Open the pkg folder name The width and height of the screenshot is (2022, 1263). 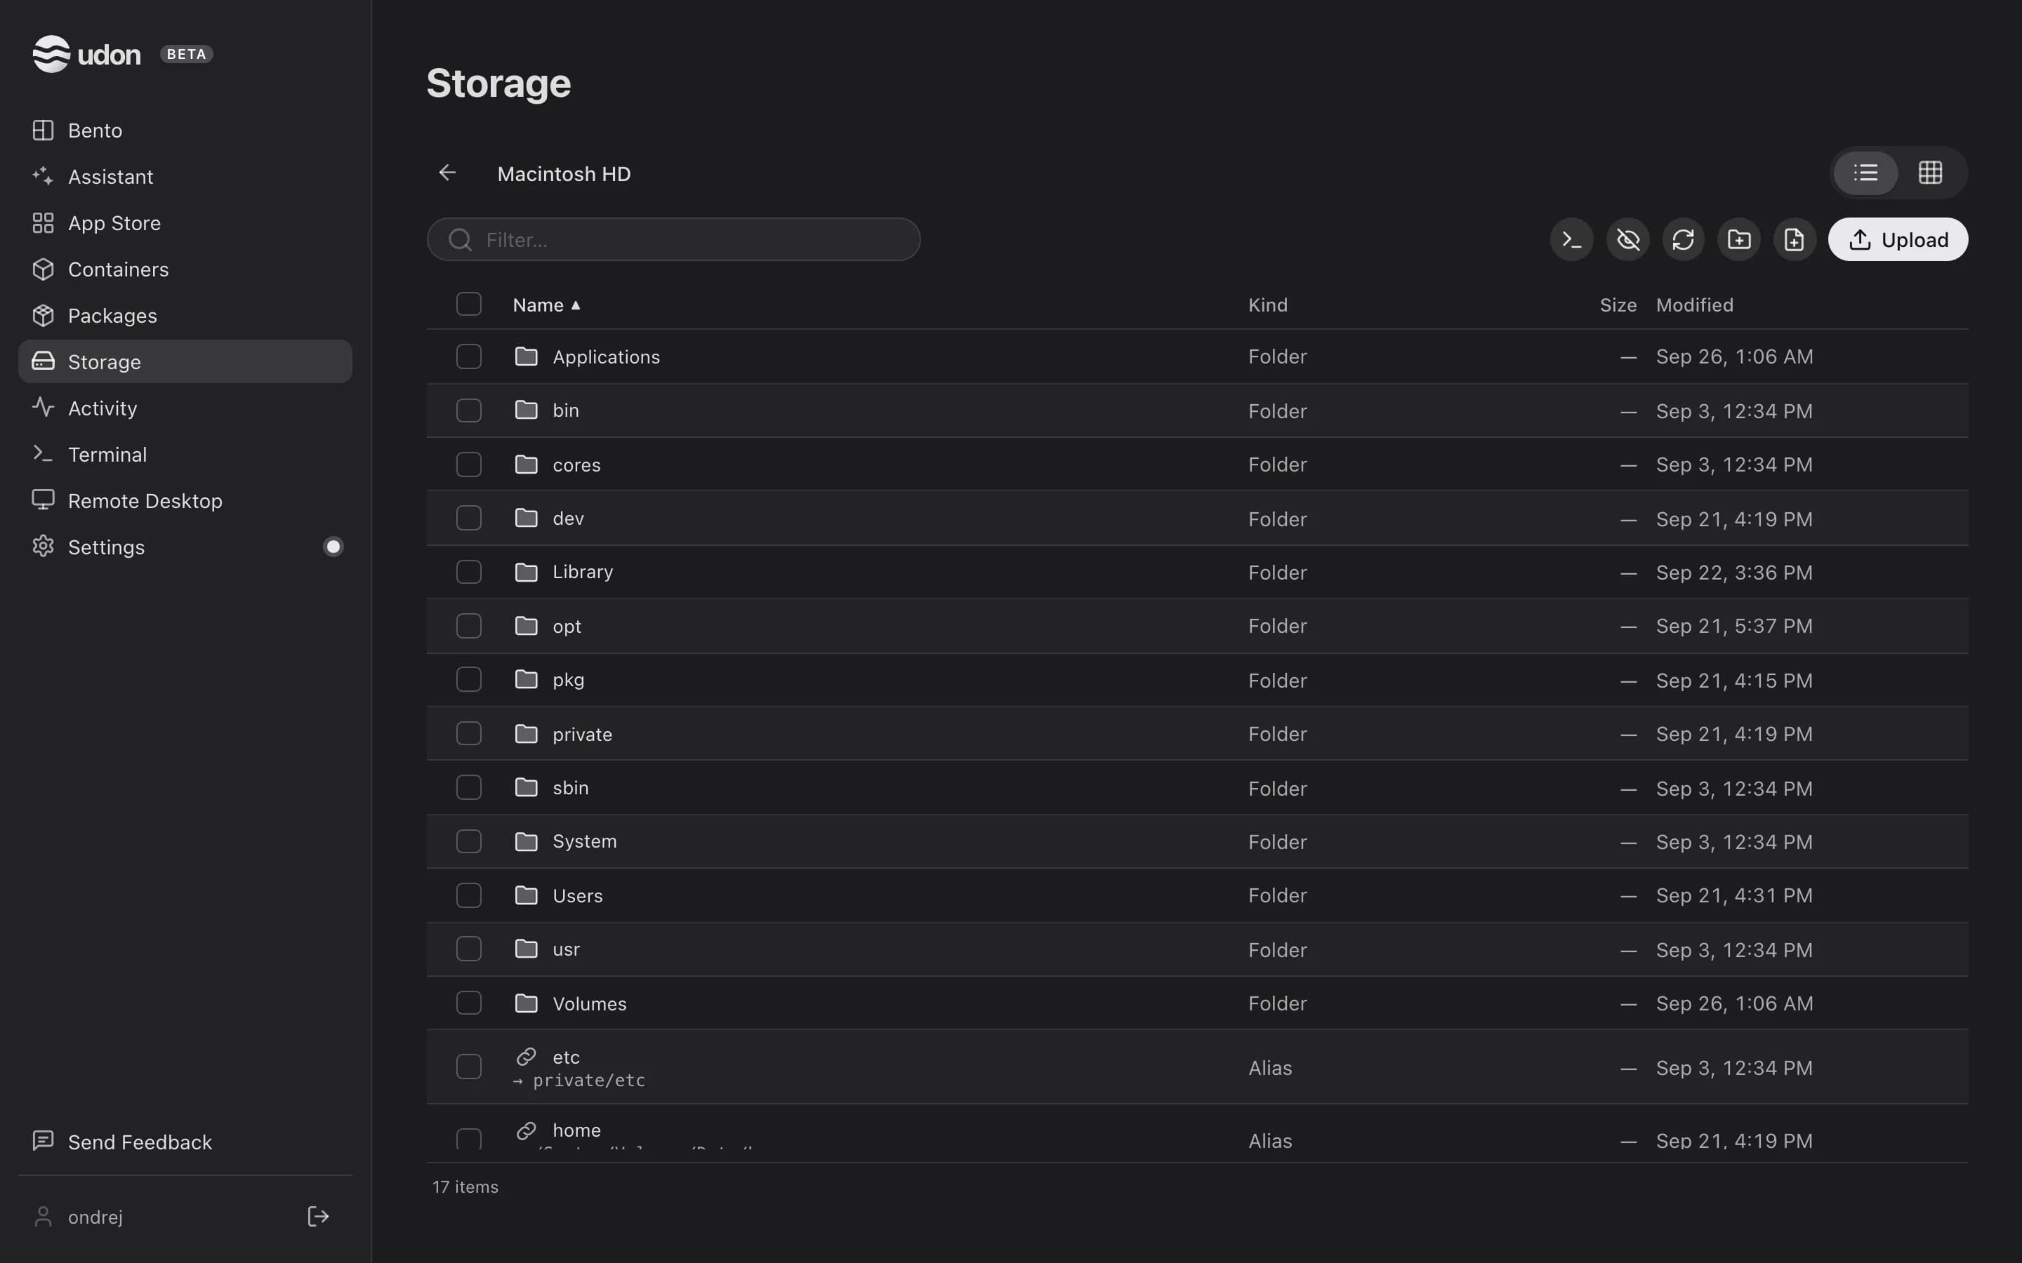[x=568, y=680]
